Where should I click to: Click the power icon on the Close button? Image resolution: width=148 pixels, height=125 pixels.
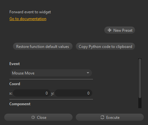click(33, 117)
